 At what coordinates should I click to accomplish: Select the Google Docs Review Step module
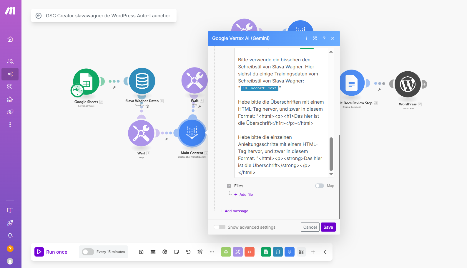tap(352, 83)
